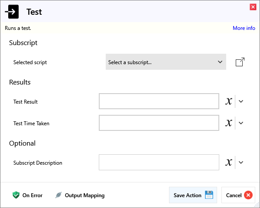Click the Test title text in header
The image size is (260, 208).
click(x=34, y=12)
